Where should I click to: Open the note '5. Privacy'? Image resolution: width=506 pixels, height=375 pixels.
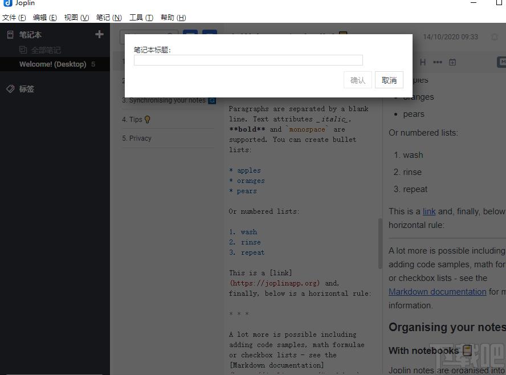pos(168,138)
